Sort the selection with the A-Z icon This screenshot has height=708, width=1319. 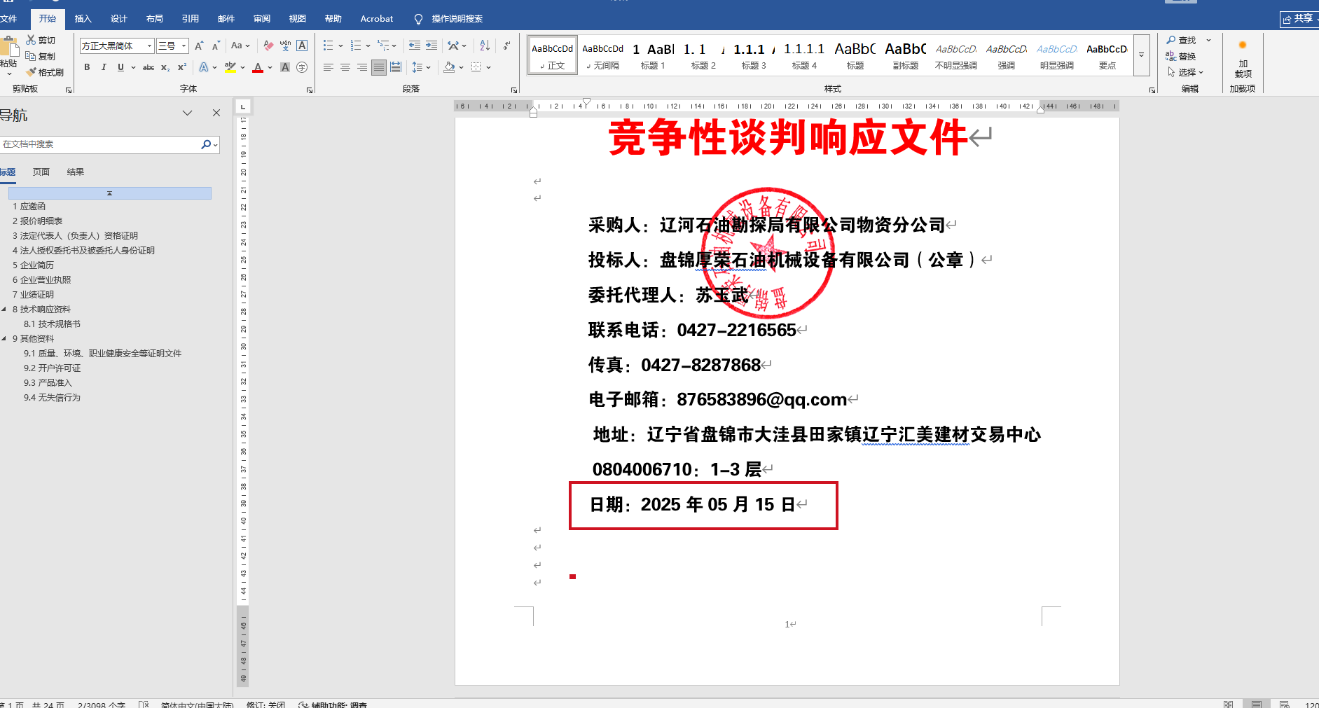[x=485, y=46]
